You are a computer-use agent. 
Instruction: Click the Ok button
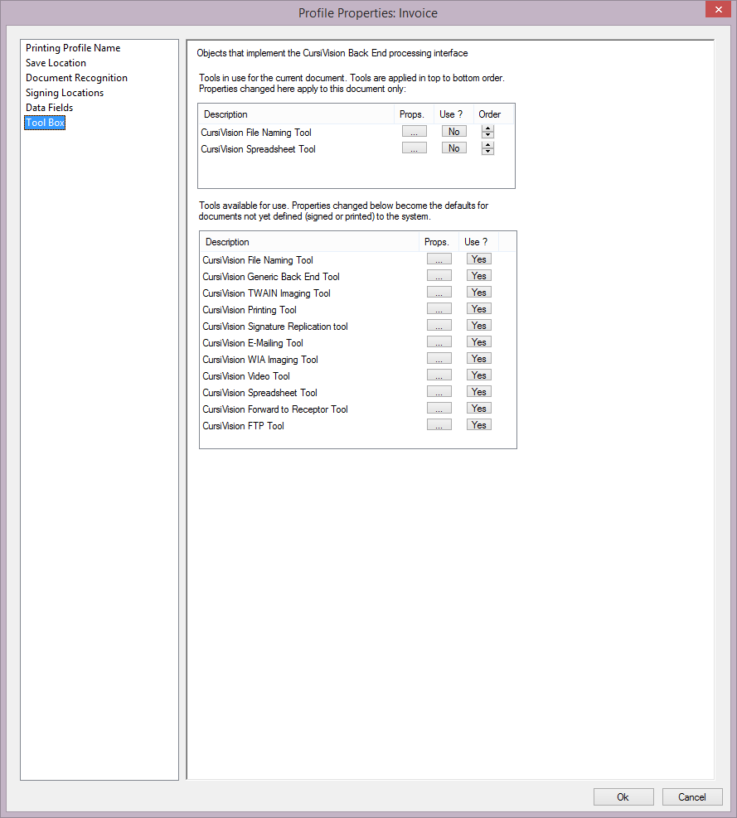pyautogui.click(x=623, y=797)
